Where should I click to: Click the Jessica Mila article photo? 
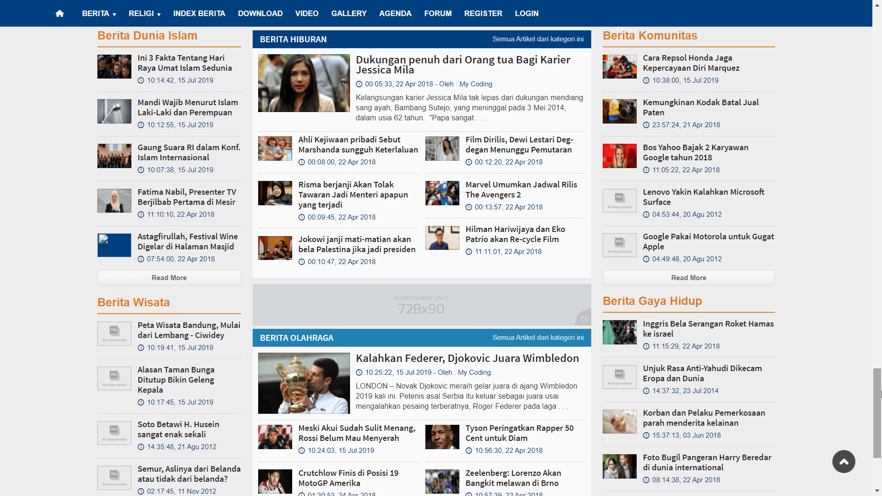coord(304,83)
